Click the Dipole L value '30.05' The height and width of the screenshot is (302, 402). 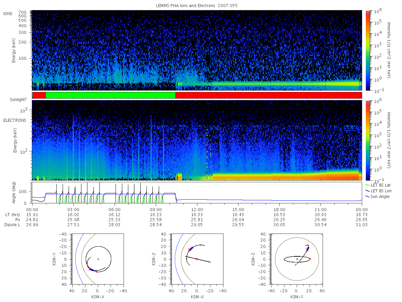pyautogui.click(x=279, y=224)
